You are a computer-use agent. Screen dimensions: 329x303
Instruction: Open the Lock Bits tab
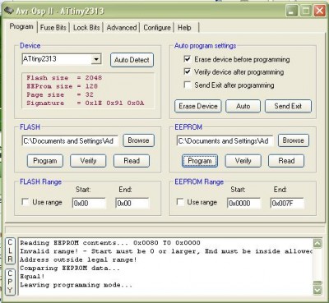[x=86, y=28]
